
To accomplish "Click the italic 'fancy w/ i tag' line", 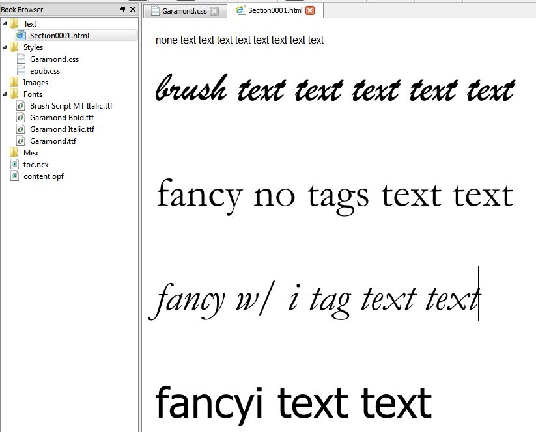I will 315,300.
